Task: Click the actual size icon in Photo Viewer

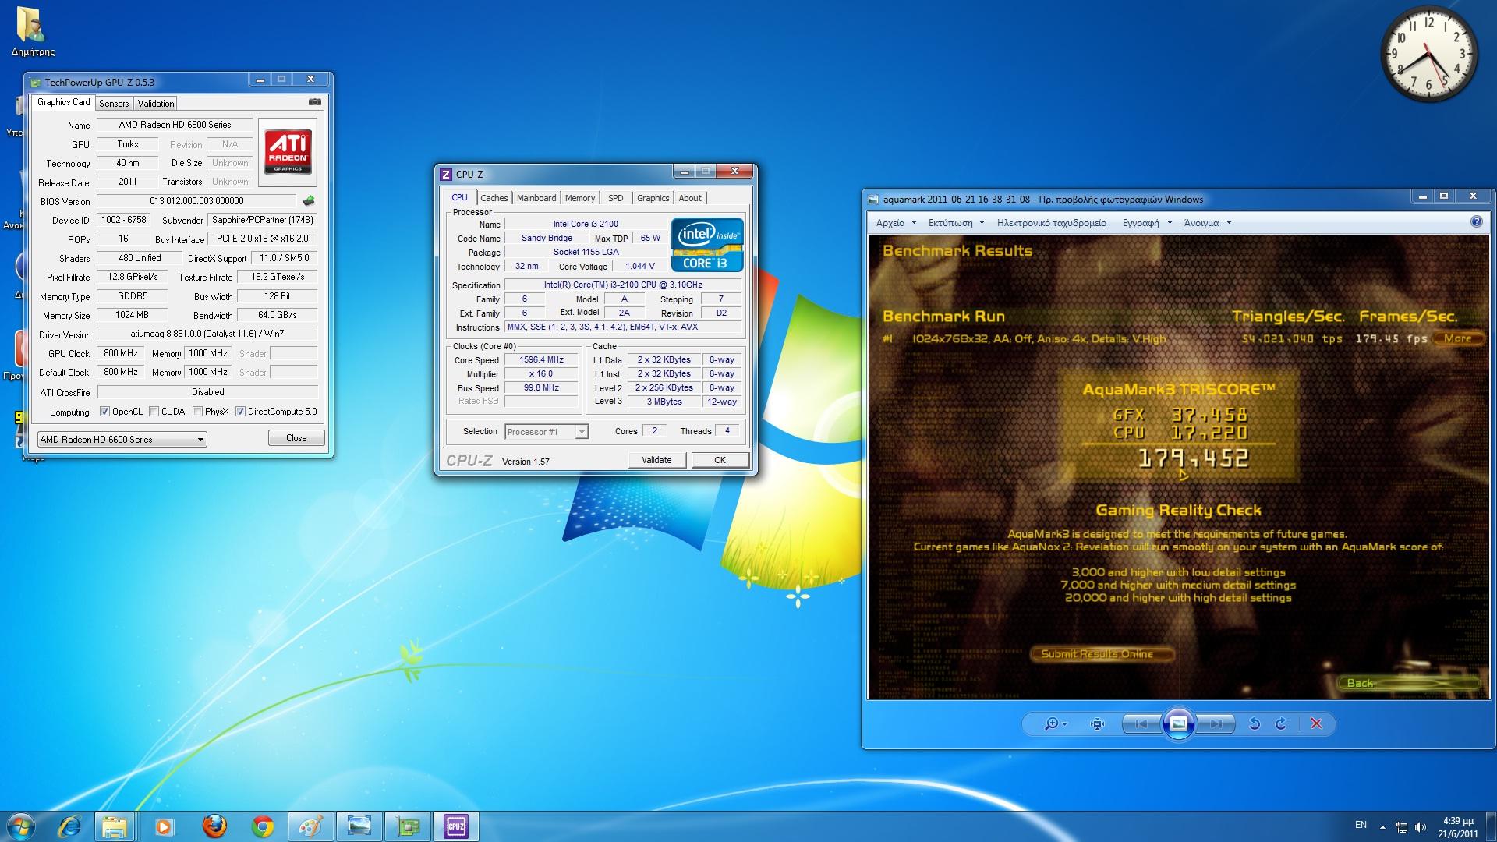Action: click(1098, 723)
